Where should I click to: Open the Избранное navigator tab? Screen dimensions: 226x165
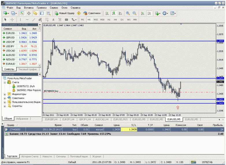[x=22, y=119]
